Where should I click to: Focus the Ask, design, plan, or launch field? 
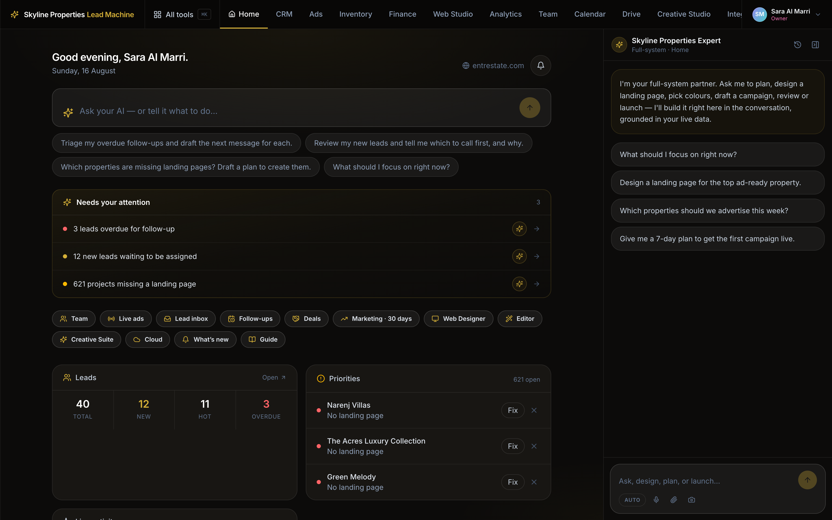(705, 481)
